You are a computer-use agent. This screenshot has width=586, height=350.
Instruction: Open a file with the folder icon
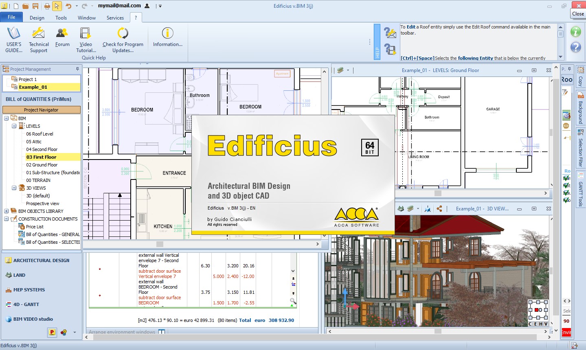point(25,6)
